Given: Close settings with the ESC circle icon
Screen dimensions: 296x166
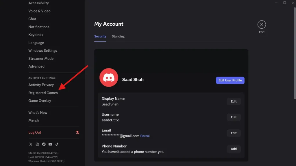Looking at the screenshot, I should (262, 25).
